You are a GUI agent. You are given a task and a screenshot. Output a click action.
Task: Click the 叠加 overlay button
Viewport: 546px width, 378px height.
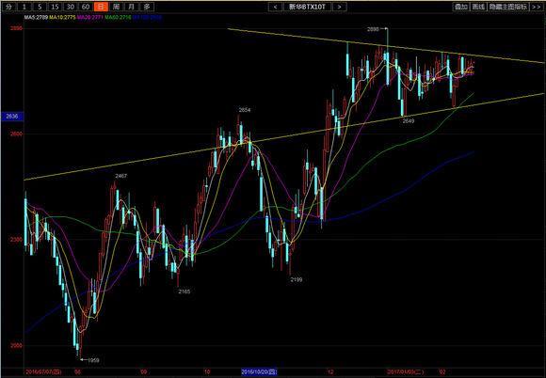[461, 7]
